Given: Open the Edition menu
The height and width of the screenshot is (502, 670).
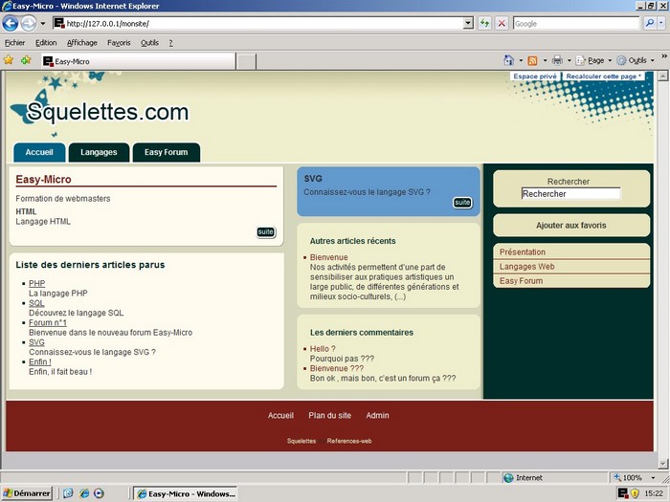Looking at the screenshot, I should pos(46,43).
